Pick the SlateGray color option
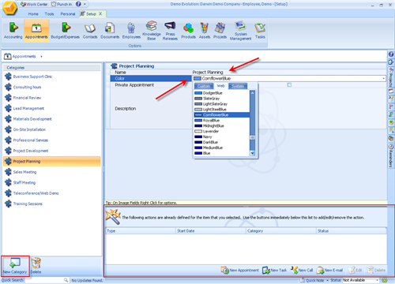This screenshot has height=284, width=395. 211,99
